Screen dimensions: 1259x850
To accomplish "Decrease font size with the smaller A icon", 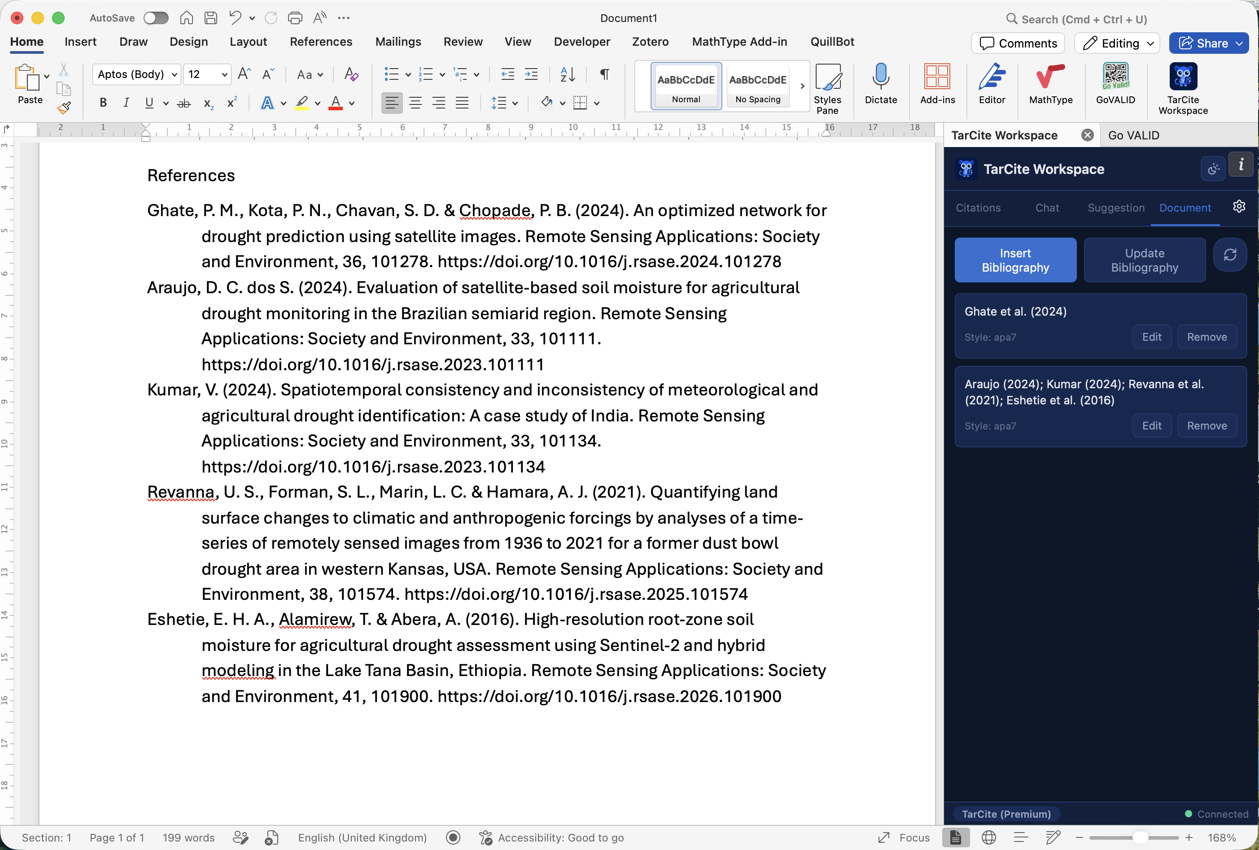I will (267, 74).
